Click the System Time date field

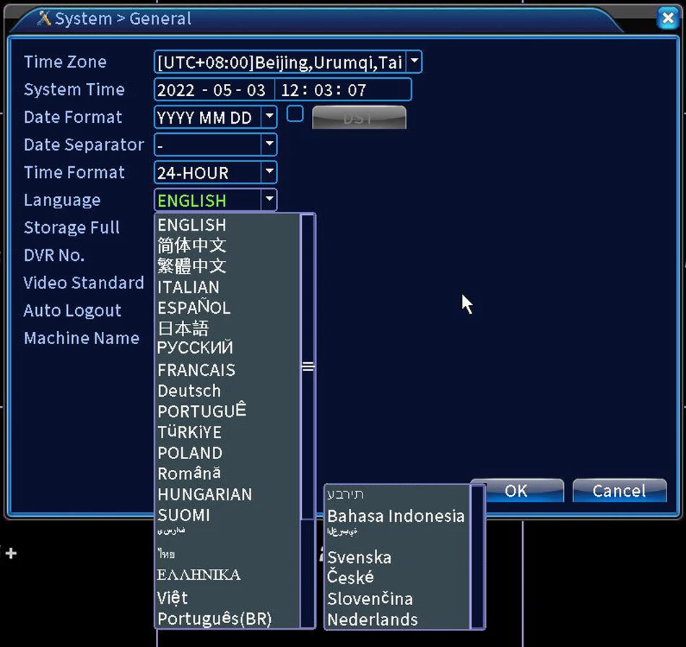(x=212, y=90)
